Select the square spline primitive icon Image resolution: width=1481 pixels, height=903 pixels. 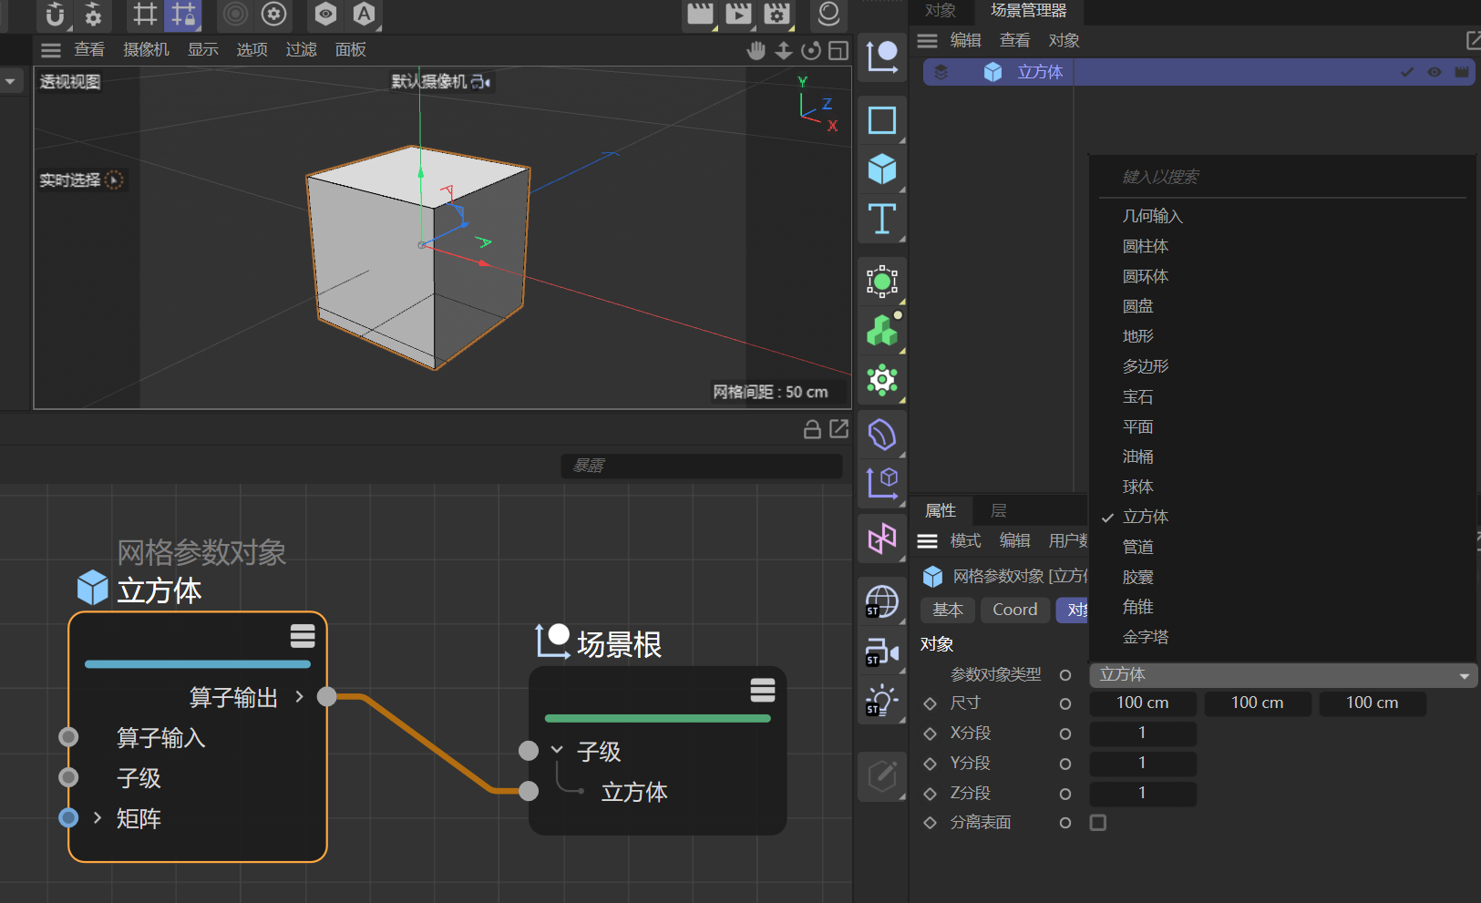[881, 119]
